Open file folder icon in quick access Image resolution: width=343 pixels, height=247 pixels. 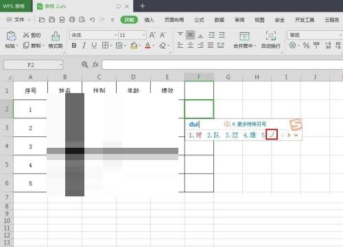[42, 20]
